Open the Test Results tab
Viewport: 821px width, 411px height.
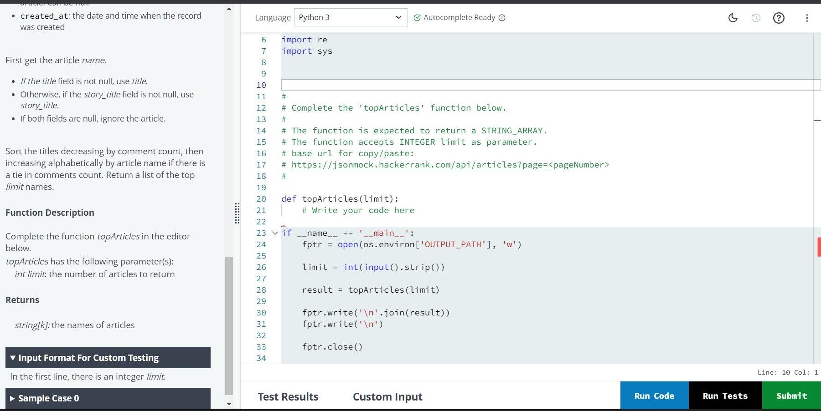(288, 396)
